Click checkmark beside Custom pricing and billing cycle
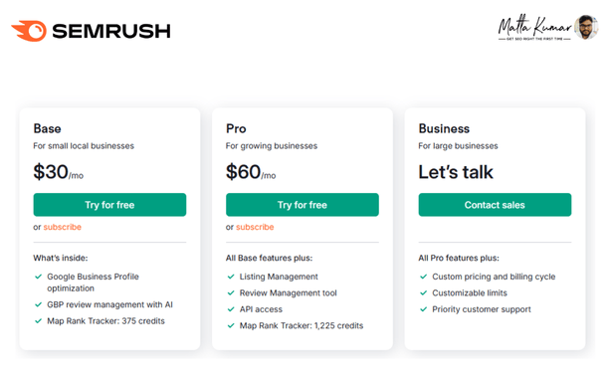Screen dimensions: 609x379 click(423, 277)
